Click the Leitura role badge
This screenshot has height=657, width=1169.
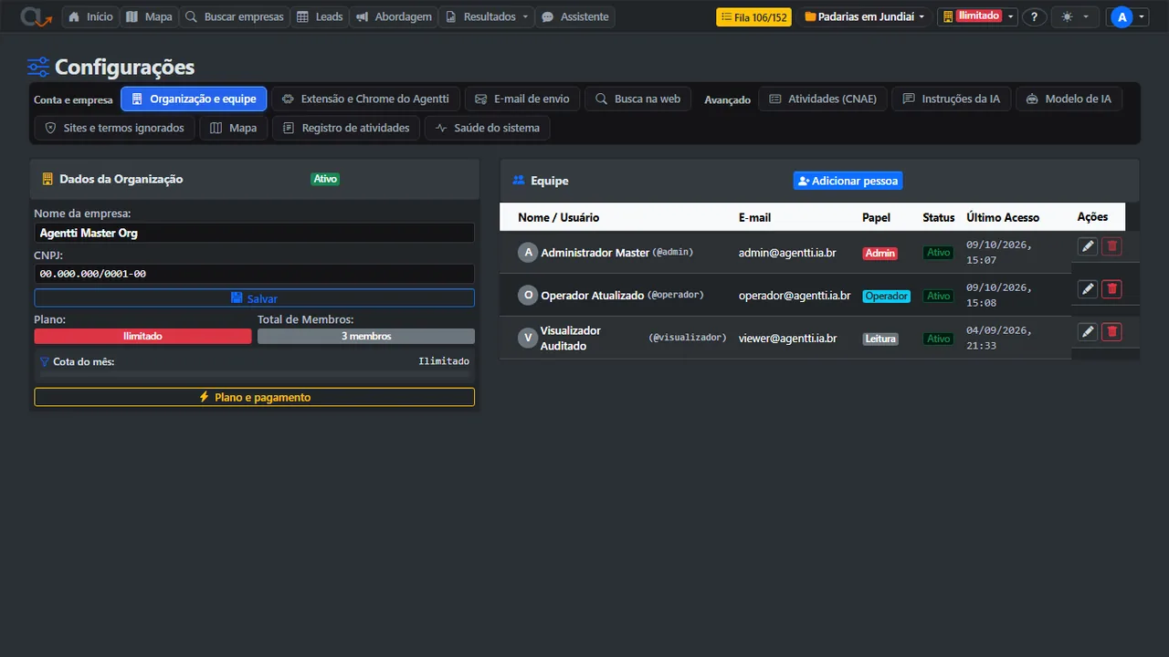point(880,339)
